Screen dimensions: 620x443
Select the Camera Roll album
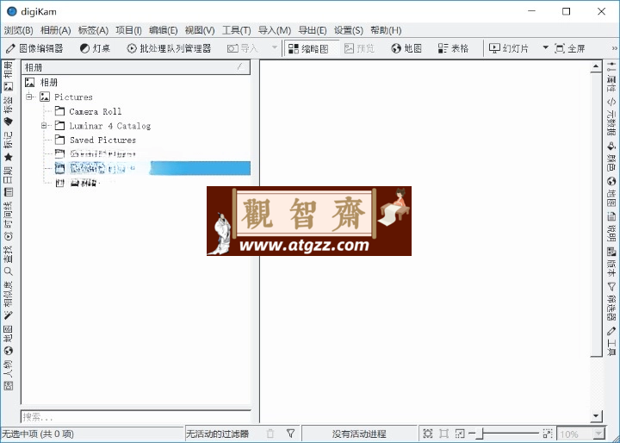96,111
